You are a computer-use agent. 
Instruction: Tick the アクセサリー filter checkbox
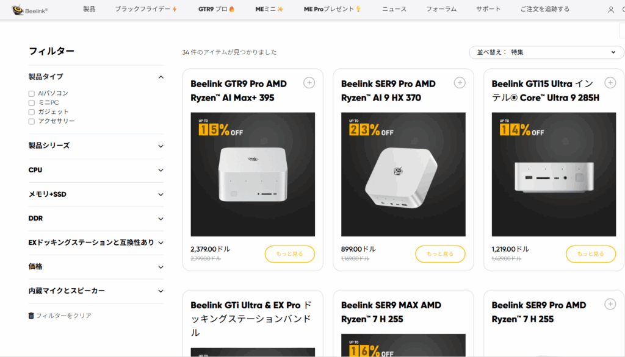point(32,121)
